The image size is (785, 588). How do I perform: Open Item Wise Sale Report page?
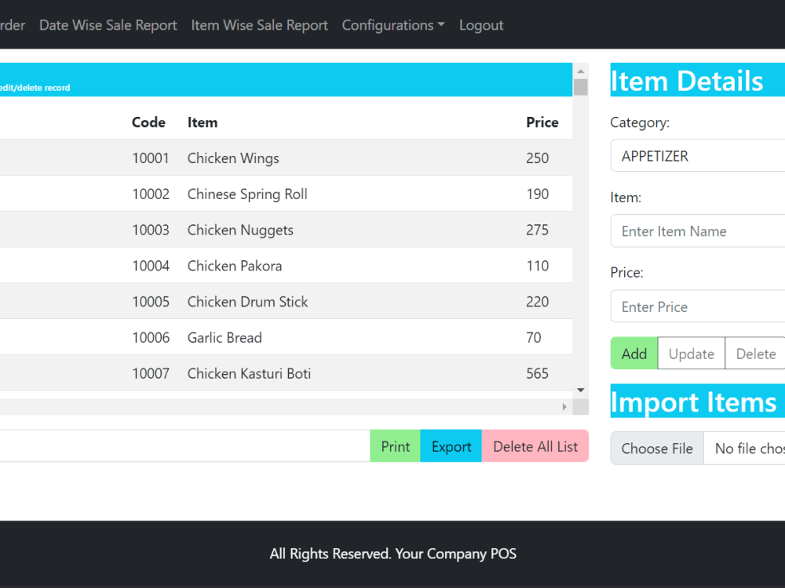pos(259,25)
